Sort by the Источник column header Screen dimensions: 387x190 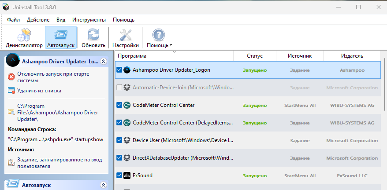[300, 56]
